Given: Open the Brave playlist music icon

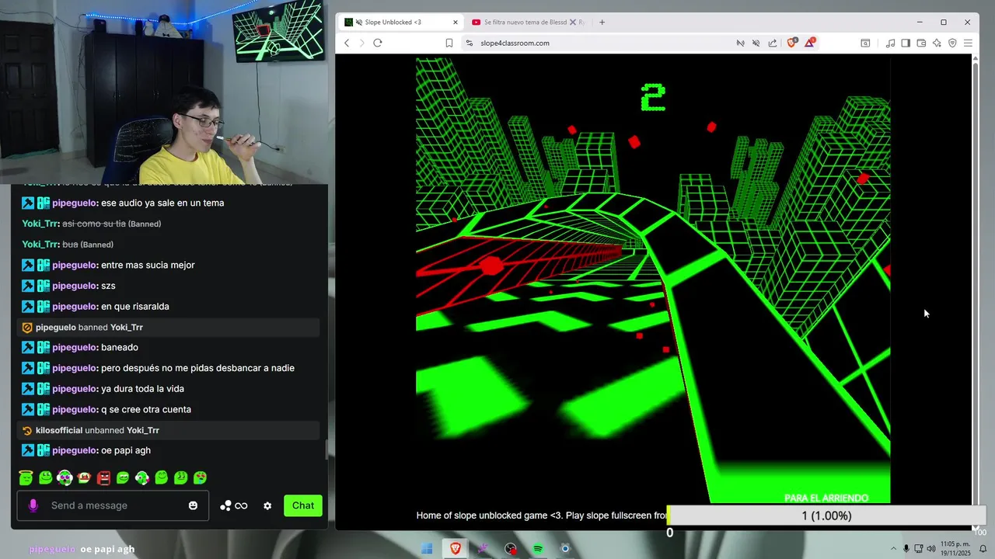Looking at the screenshot, I should [x=891, y=43].
